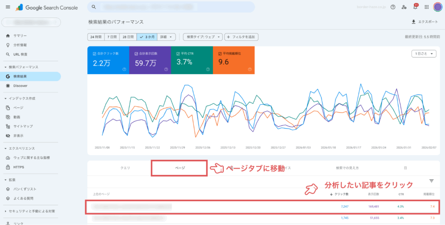The image size is (445, 225).
Task: Toggle 平均掲載順位 metric checkbox
Action: point(220,53)
